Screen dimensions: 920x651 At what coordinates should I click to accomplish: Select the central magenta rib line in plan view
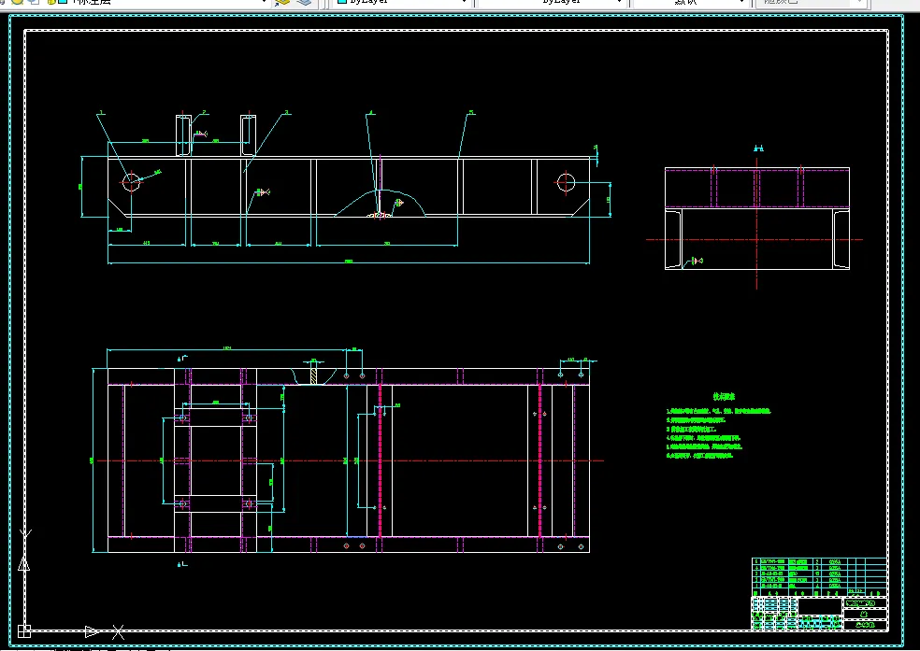pyautogui.click(x=380, y=460)
